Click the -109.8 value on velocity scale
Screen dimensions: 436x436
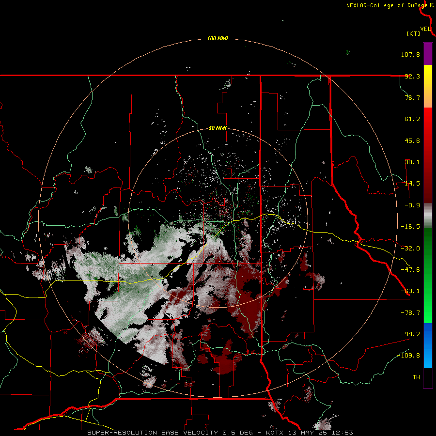coord(408,356)
